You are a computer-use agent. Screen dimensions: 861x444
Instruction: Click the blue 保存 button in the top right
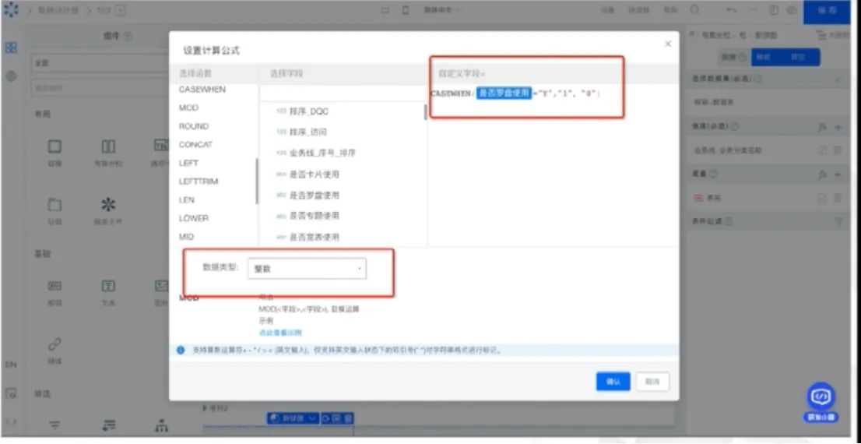click(x=827, y=11)
